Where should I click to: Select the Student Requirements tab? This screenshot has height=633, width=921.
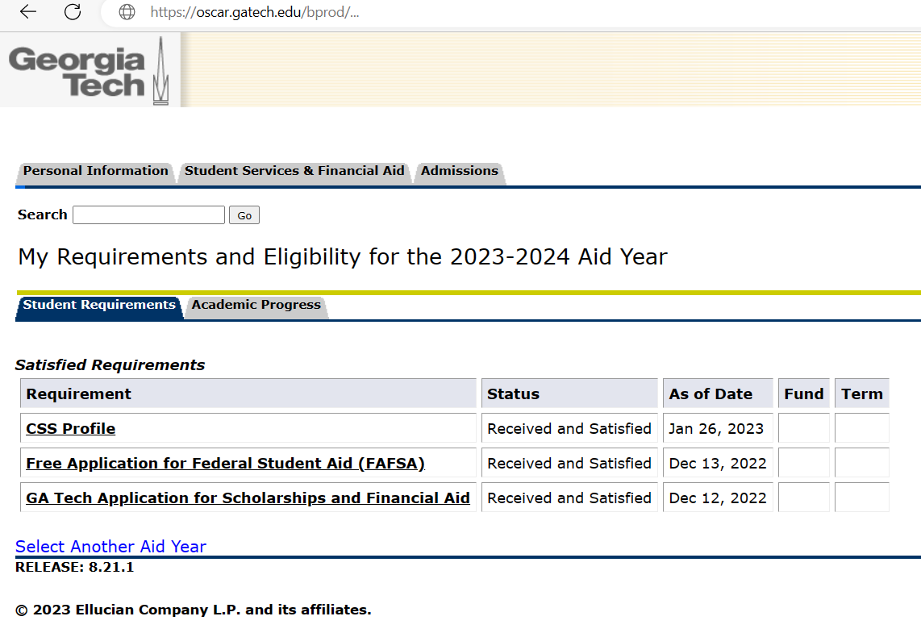[98, 305]
